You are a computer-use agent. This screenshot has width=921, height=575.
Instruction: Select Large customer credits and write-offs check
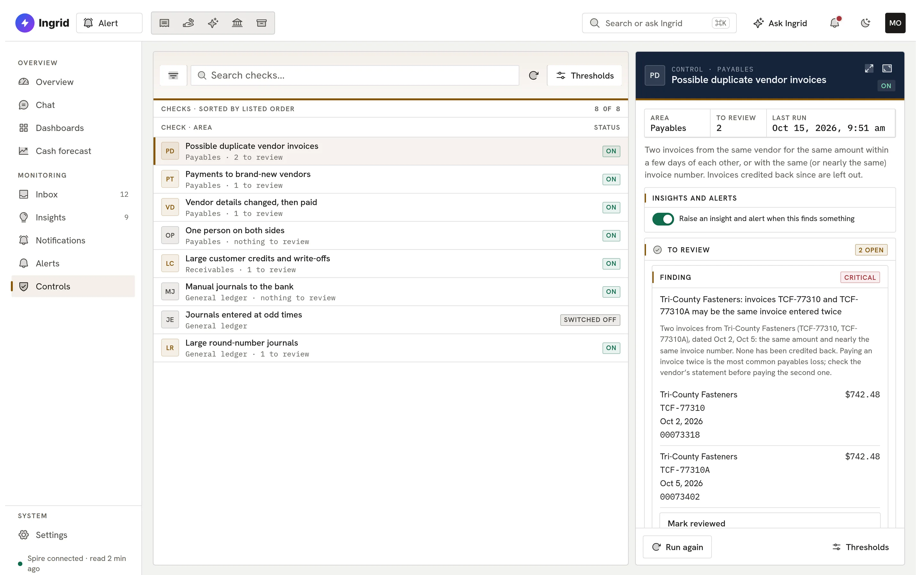(390, 264)
